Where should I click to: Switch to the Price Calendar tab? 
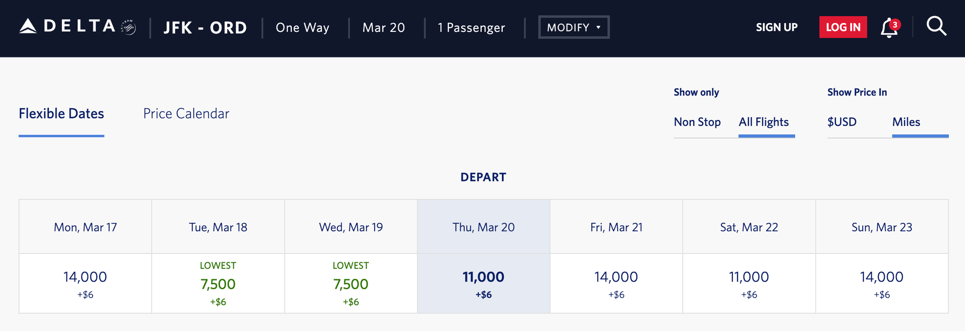[x=186, y=113]
